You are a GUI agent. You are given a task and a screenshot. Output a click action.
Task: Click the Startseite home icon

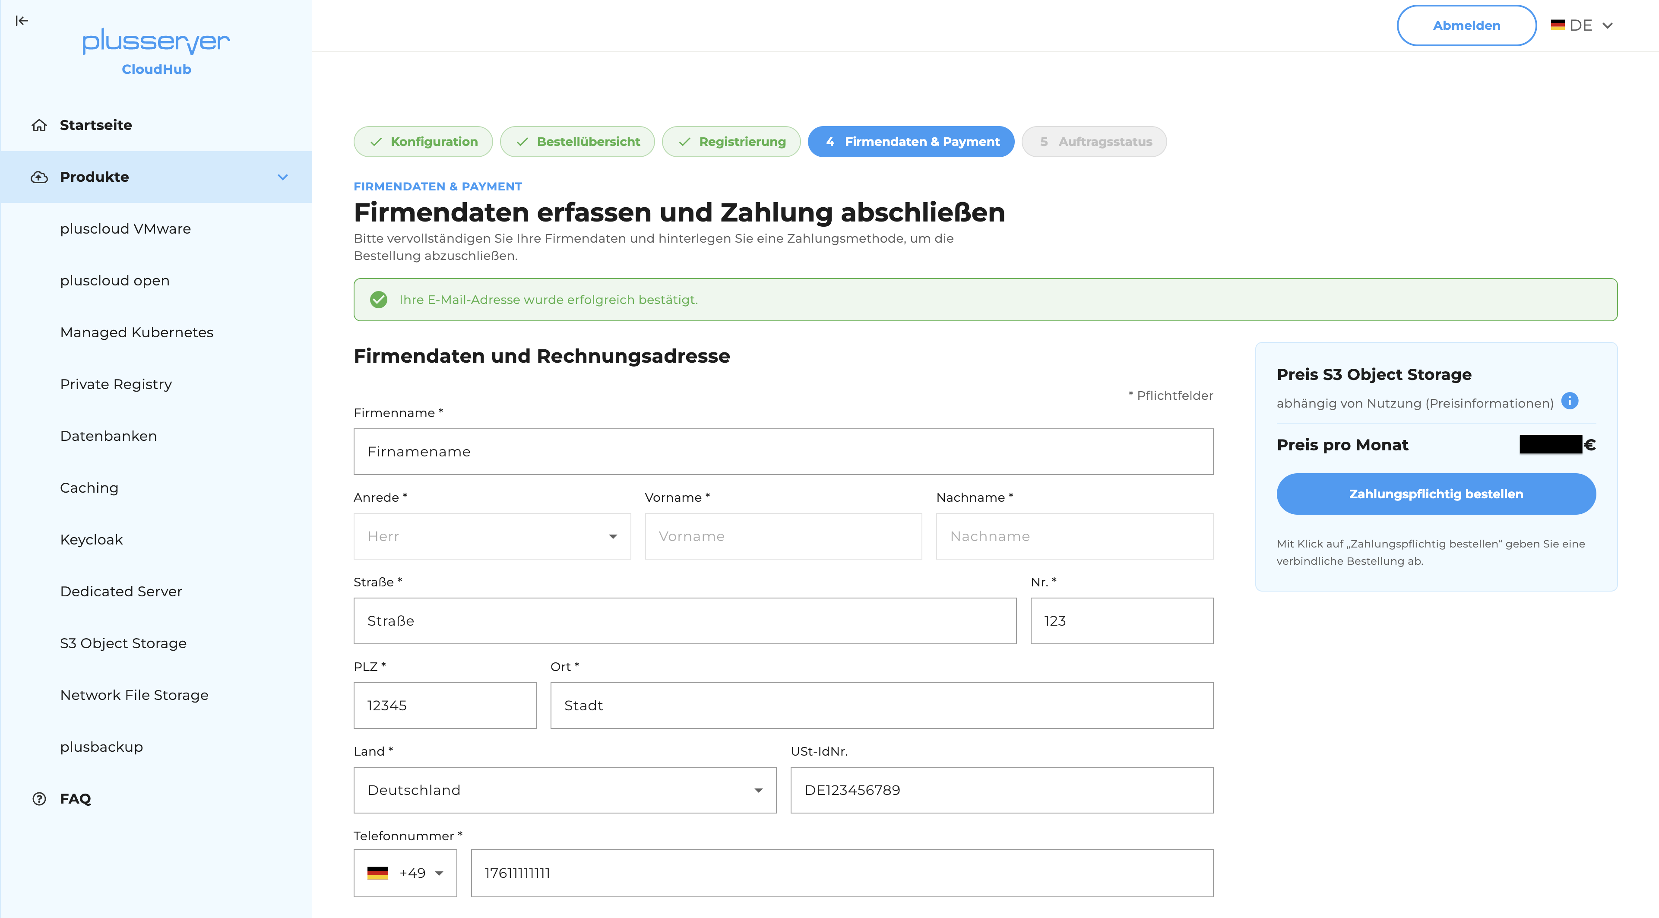[x=39, y=125]
